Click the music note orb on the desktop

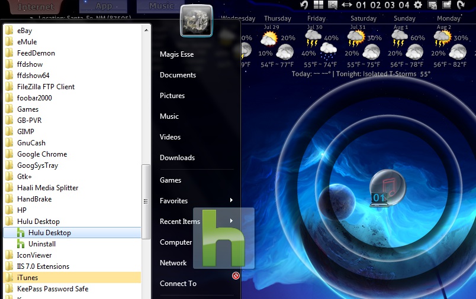tap(388, 188)
